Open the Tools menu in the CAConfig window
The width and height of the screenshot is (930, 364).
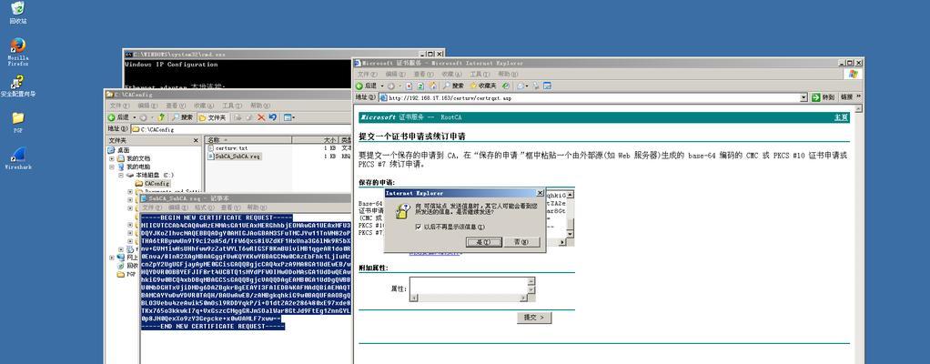pyautogui.click(x=232, y=106)
